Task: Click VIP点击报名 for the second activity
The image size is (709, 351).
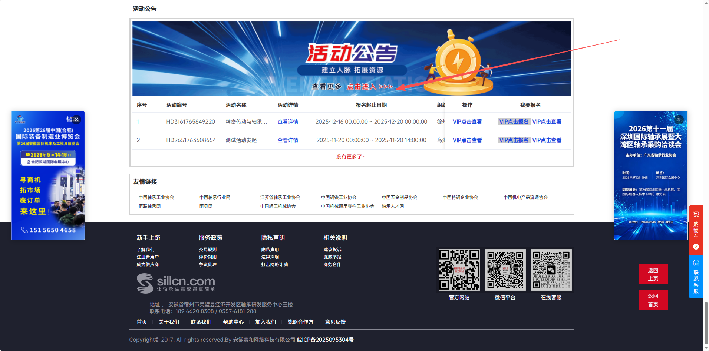Action: [x=514, y=140]
